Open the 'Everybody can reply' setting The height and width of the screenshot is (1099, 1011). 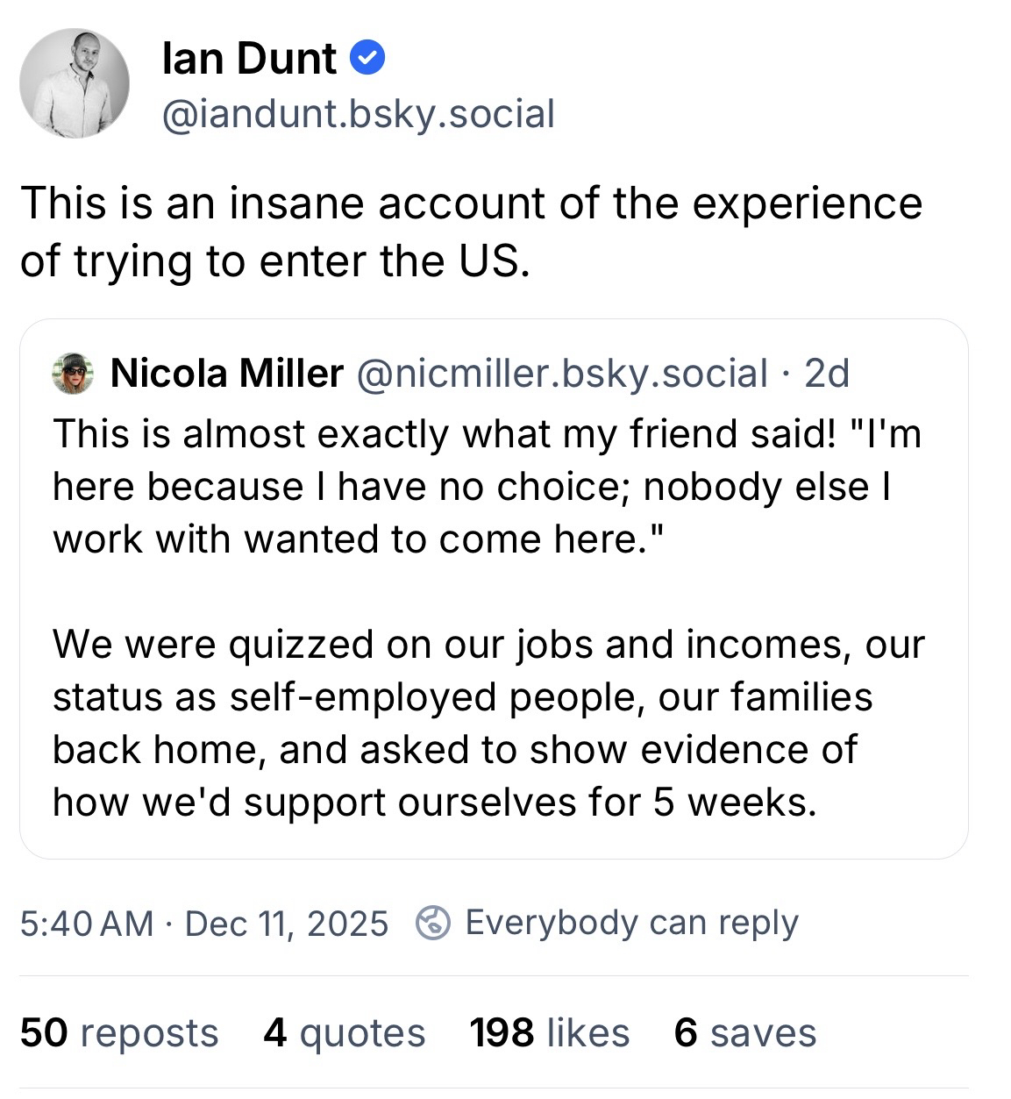pyautogui.click(x=631, y=923)
